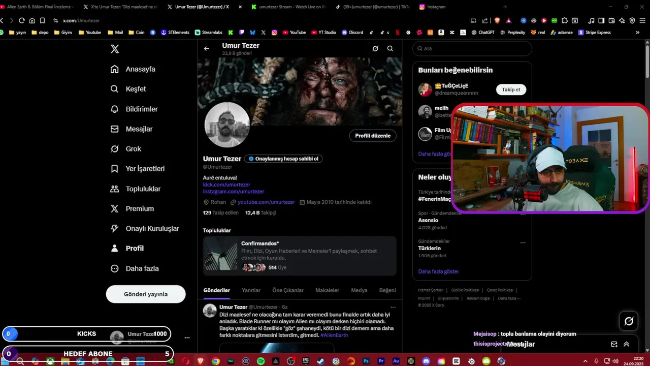650x366 pixels.
Task: Click #AlienEarth hashtag in post
Action: (334, 335)
